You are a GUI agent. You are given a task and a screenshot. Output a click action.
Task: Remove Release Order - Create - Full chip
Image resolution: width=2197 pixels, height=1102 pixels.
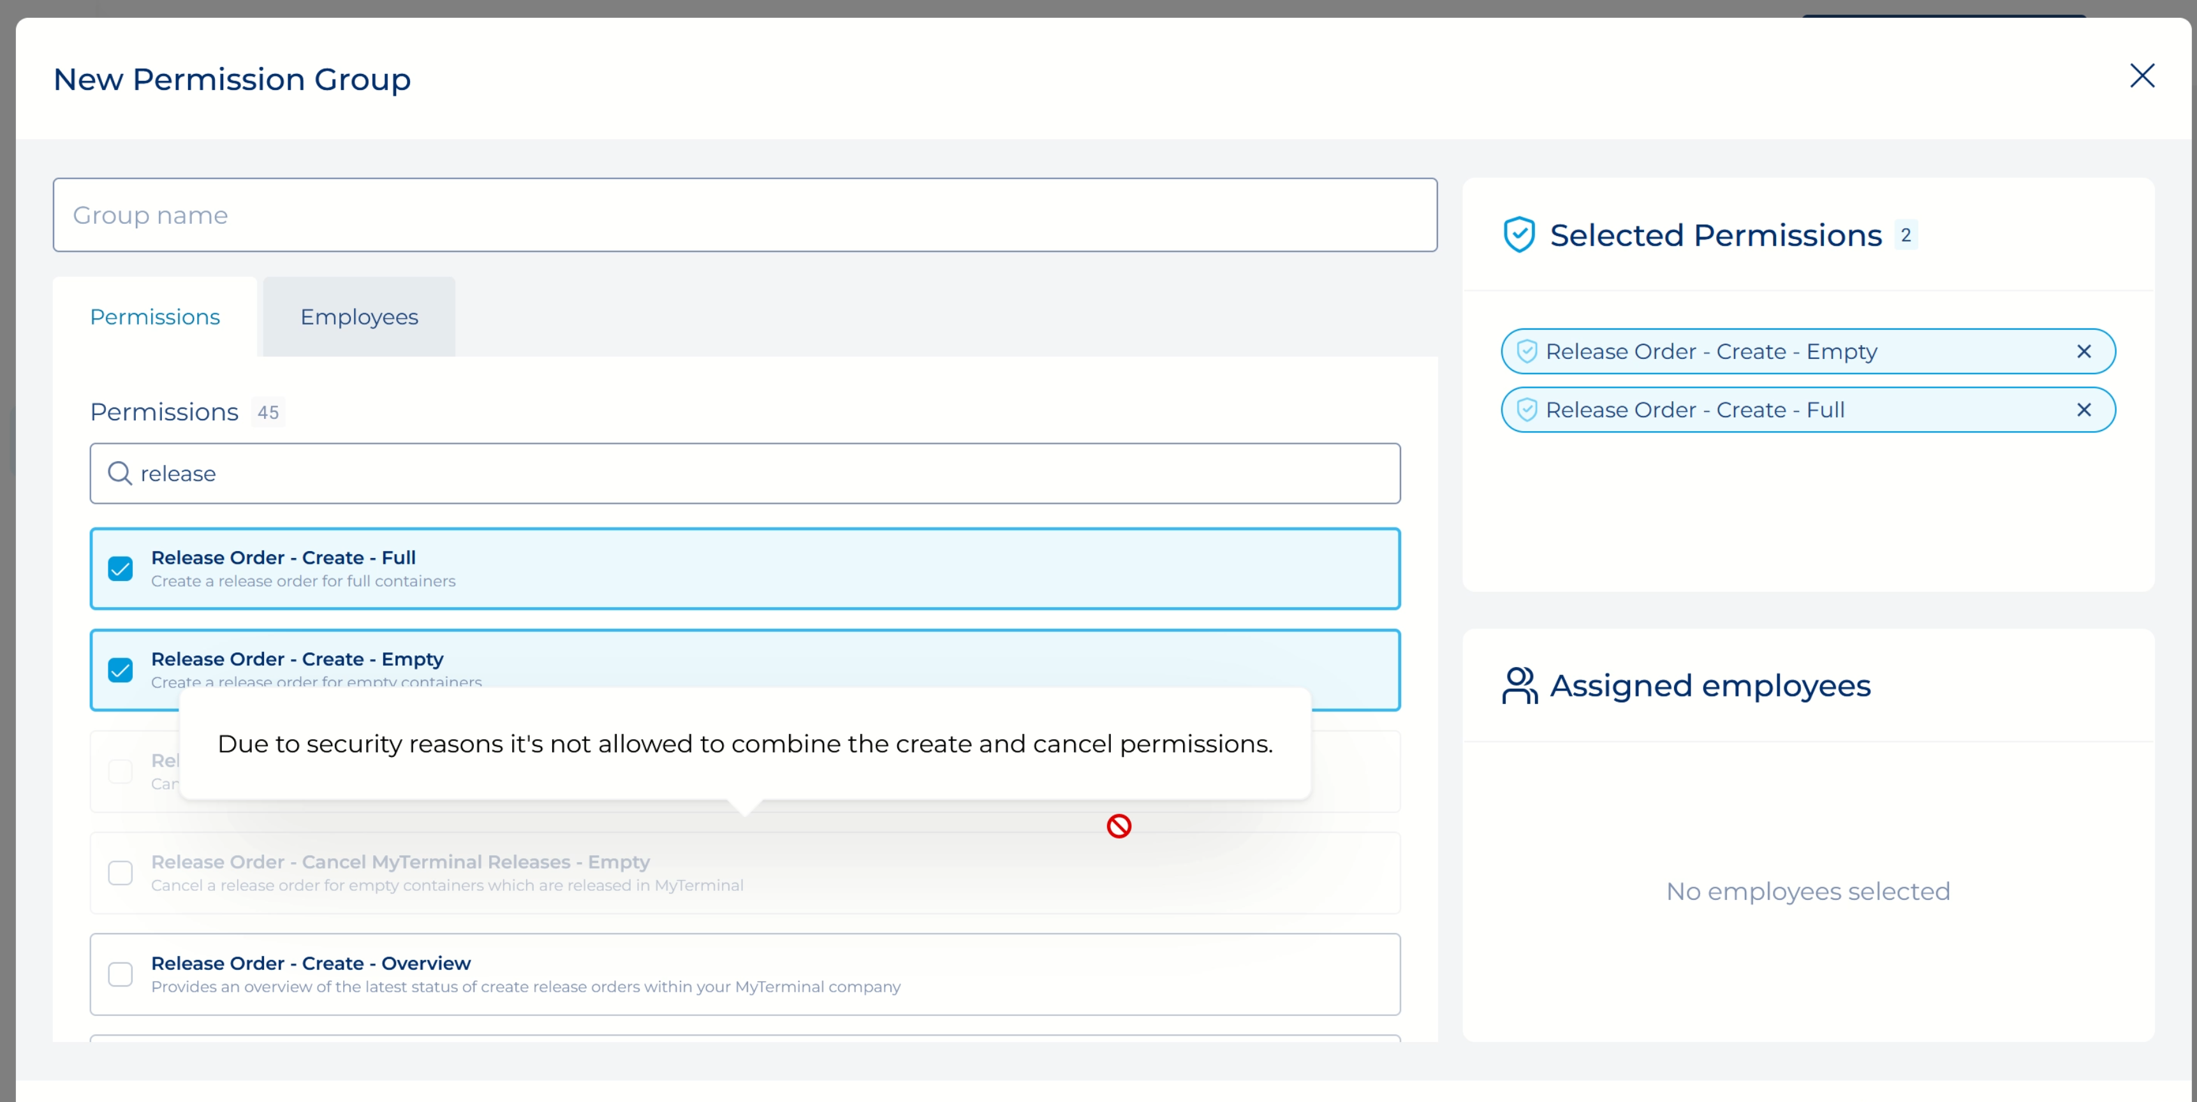tap(2083, 410)
